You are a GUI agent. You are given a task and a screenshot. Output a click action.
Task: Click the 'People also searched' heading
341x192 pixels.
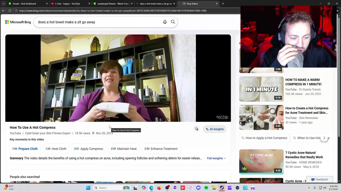click(x=25, y=177)
